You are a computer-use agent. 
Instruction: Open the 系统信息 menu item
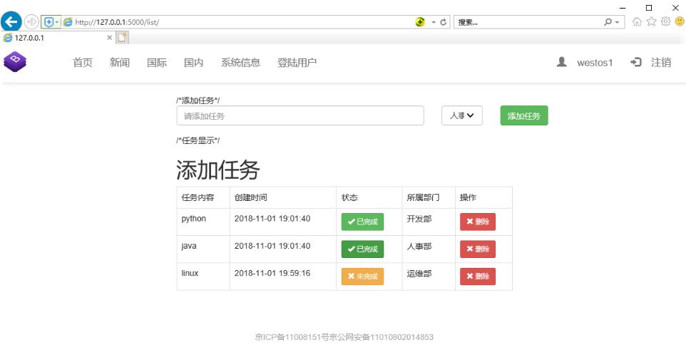[240, 63]
